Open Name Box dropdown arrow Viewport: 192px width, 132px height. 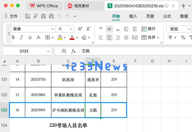tap(48, 51)
